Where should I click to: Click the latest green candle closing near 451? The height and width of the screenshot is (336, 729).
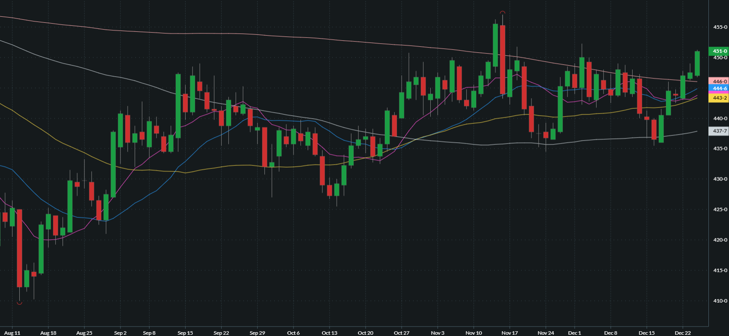pos(697,63)
